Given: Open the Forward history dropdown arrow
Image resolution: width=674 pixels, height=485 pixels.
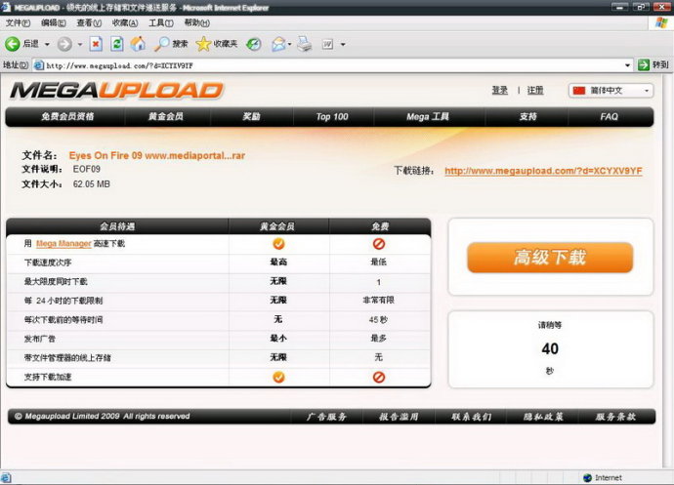Looking at the screenshot, I should coord(80,44).
